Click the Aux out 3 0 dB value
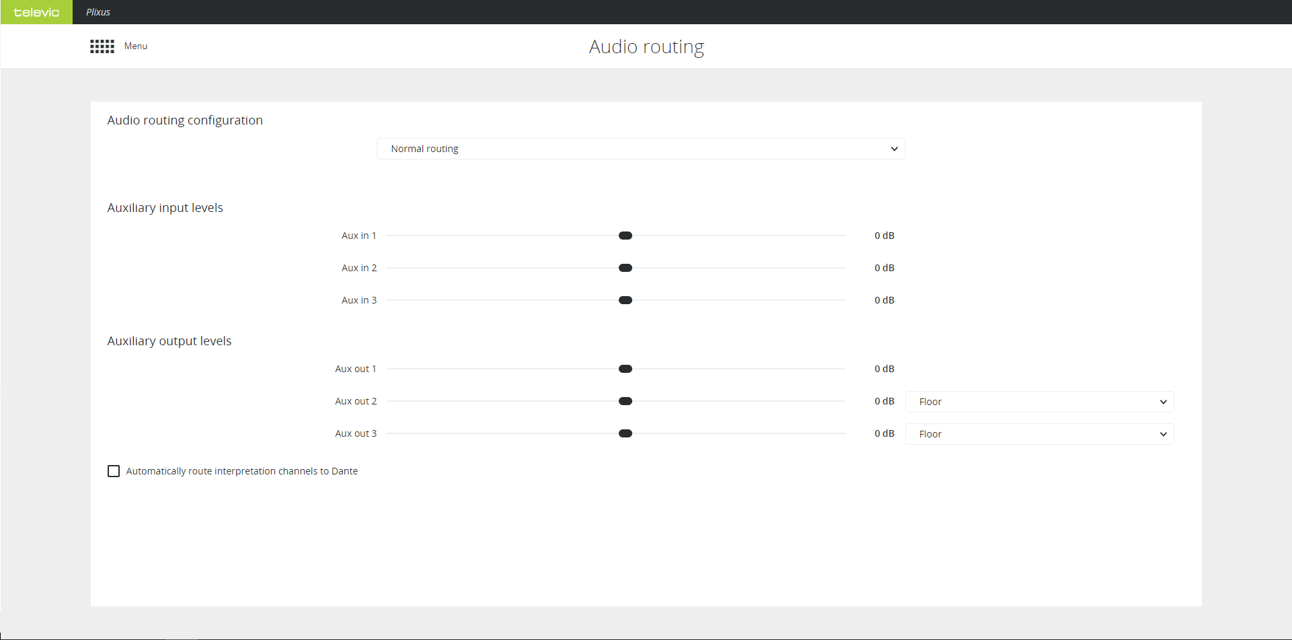The width and height of the screenshot is (1292, 640). point(884,433)
